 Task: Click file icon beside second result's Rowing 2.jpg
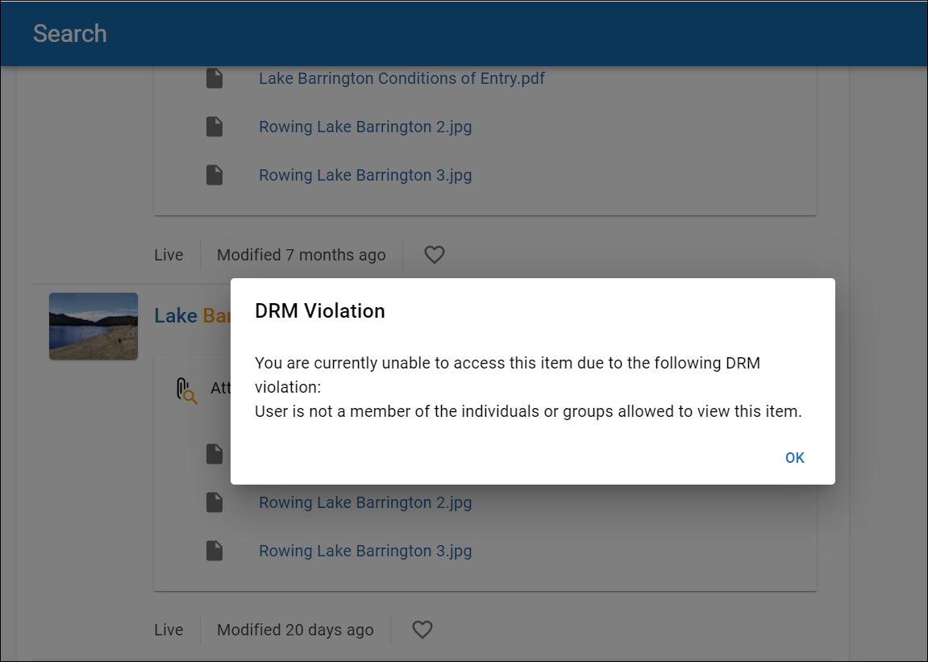[x=214, y=502]
